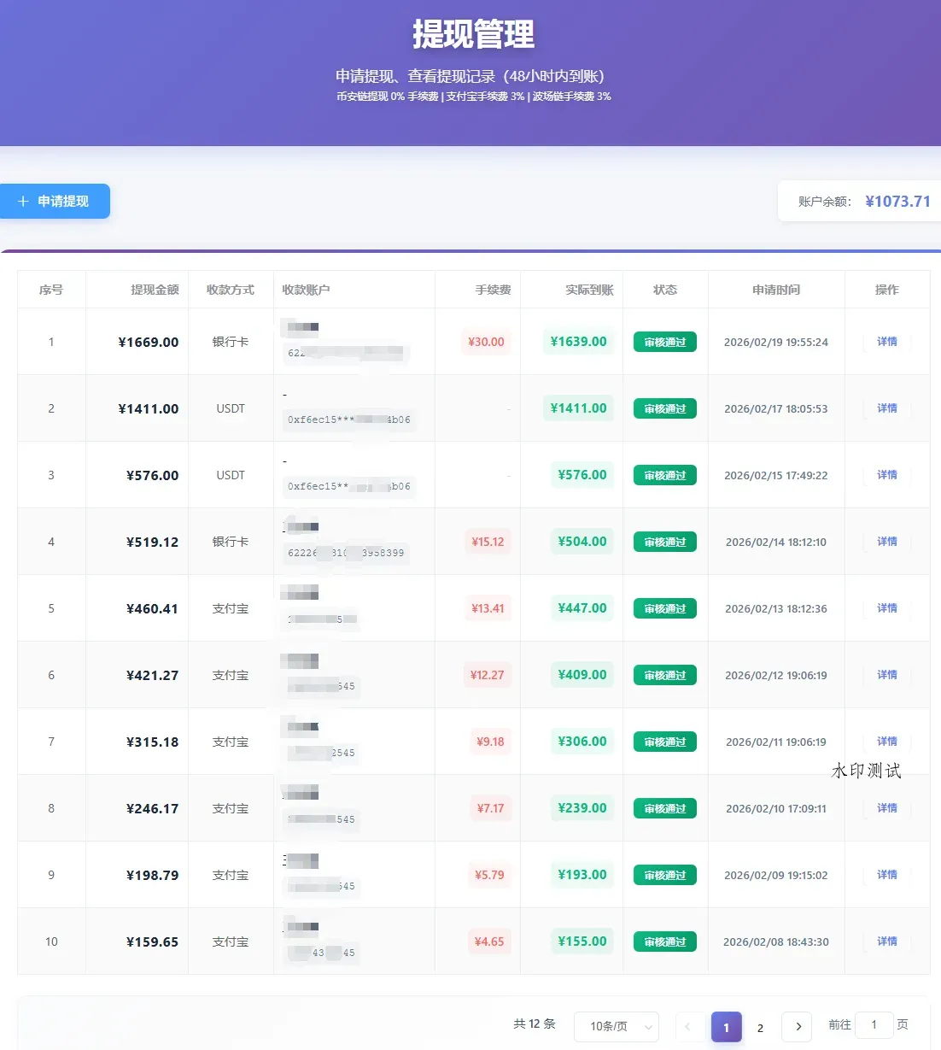Open 详情 for the ¥460.41 Alipay withdrawal
The height and width of the screenshot is (1050, 941).
(886, 608)
